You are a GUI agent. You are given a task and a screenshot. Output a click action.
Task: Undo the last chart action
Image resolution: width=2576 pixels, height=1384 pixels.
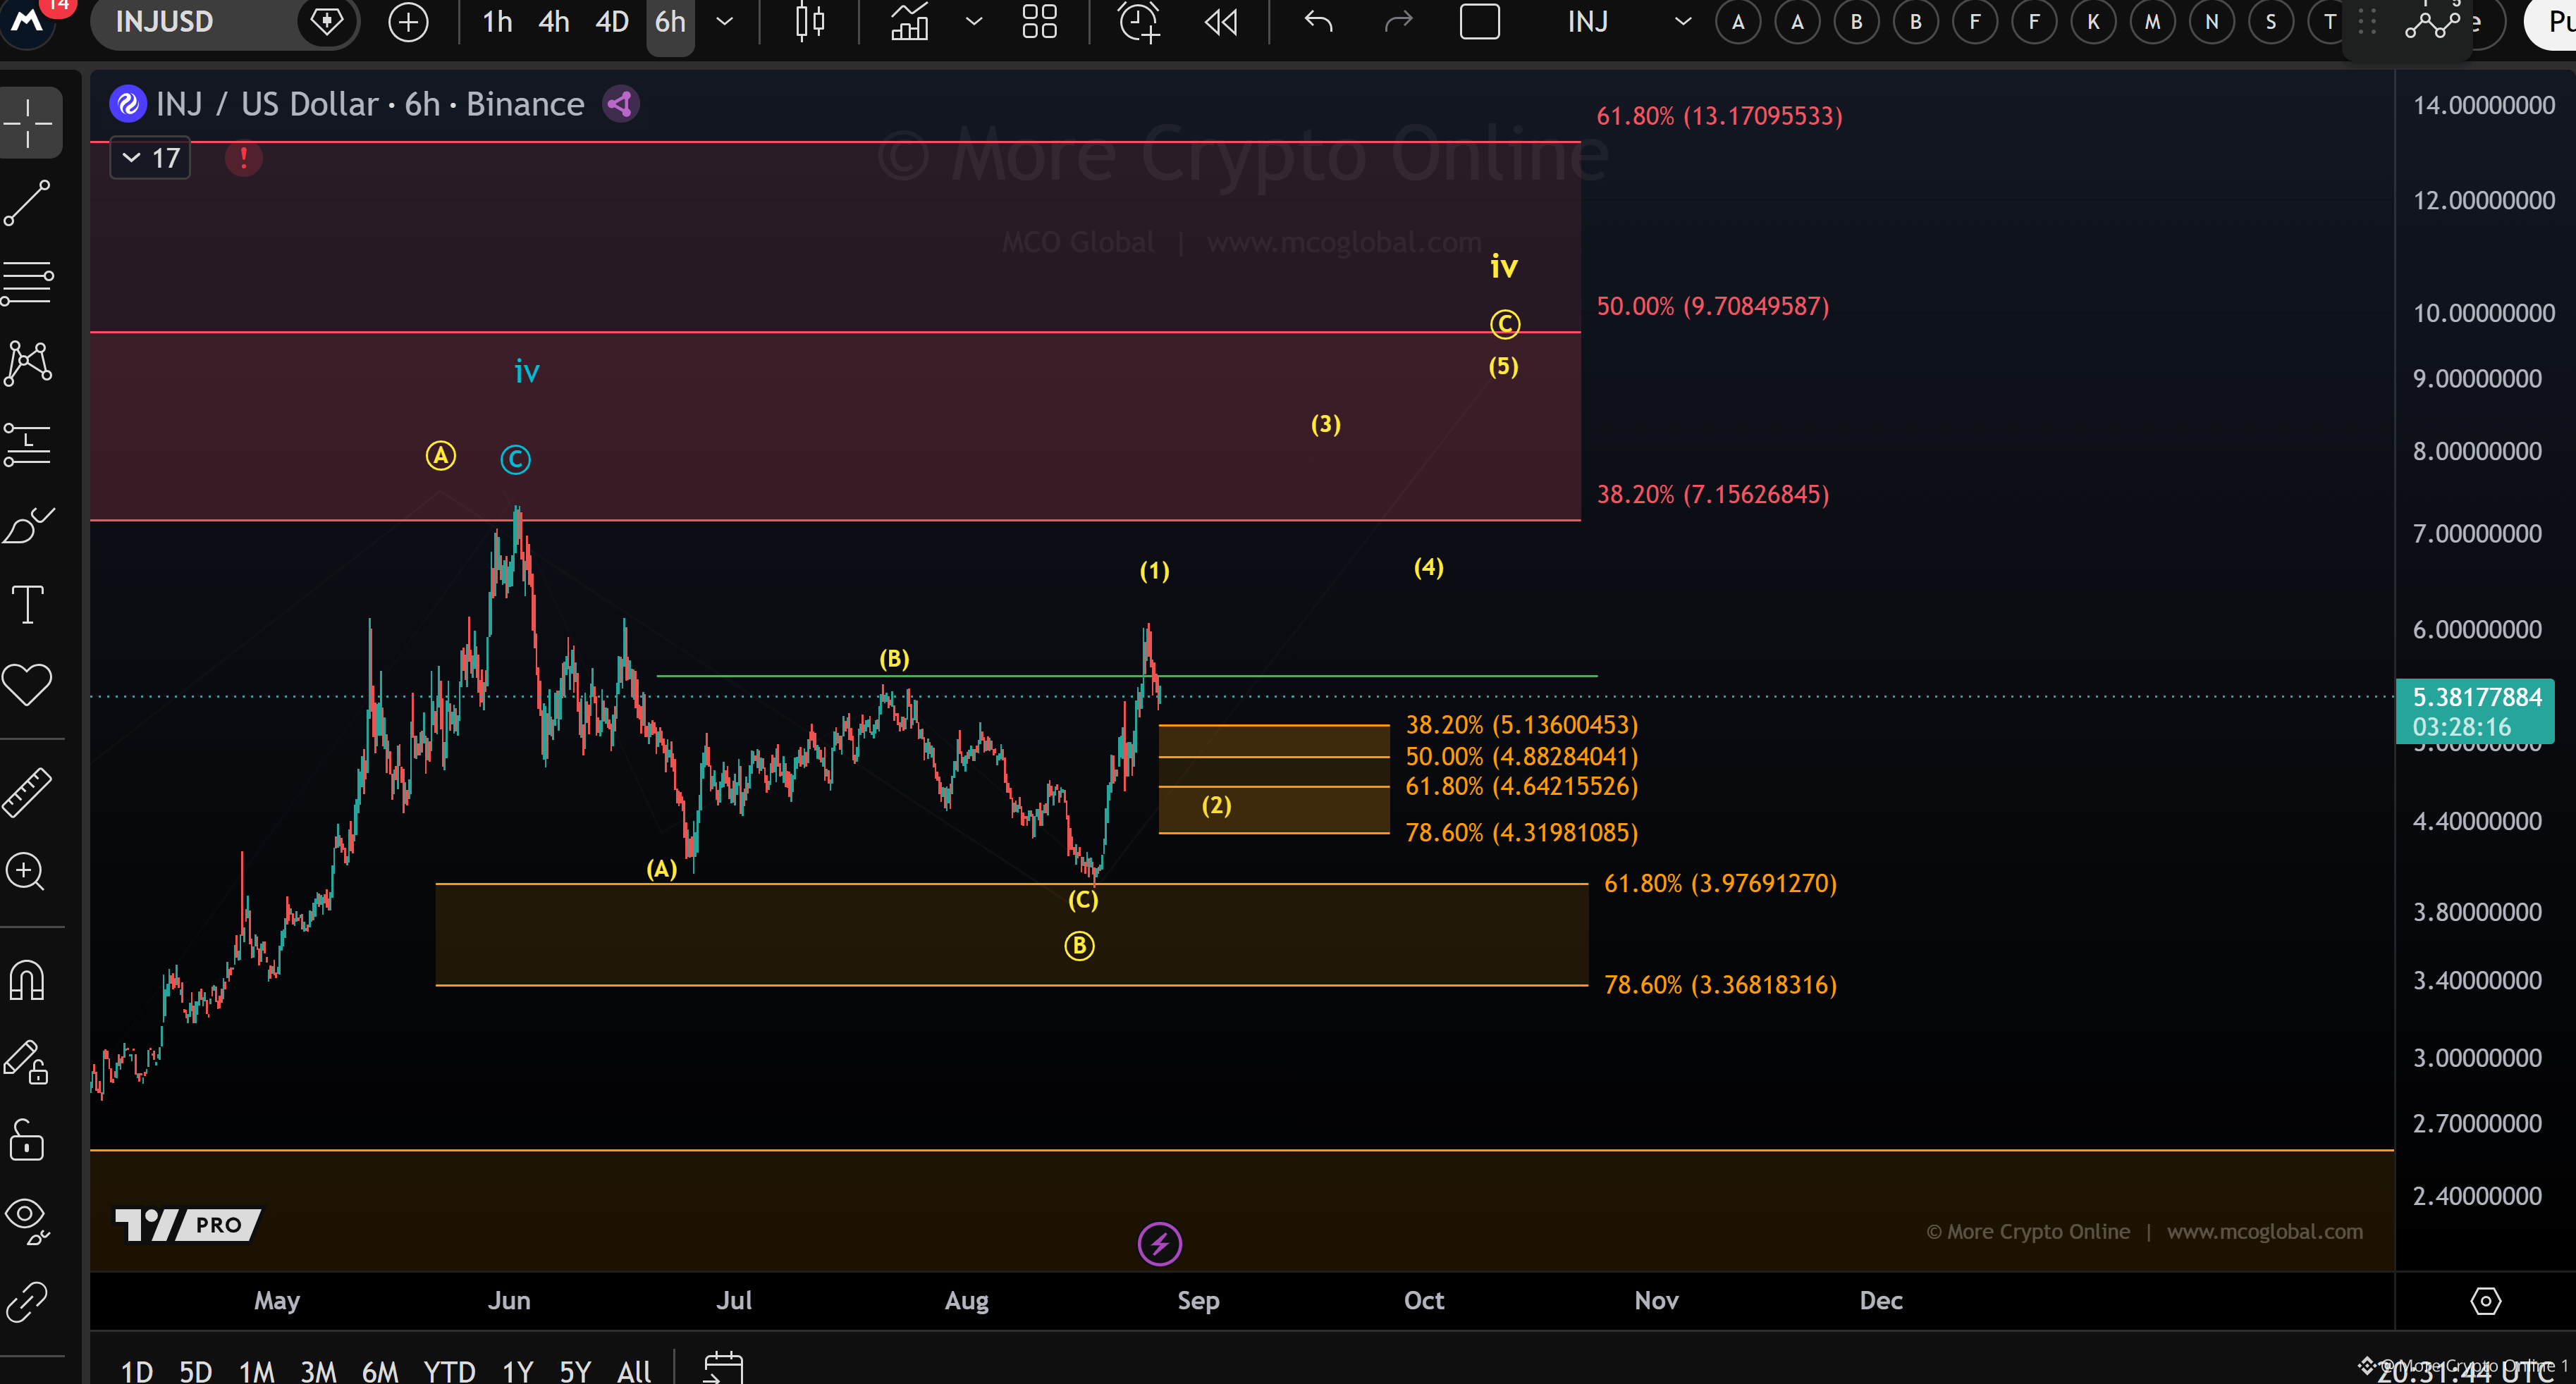coord(1319,22)
